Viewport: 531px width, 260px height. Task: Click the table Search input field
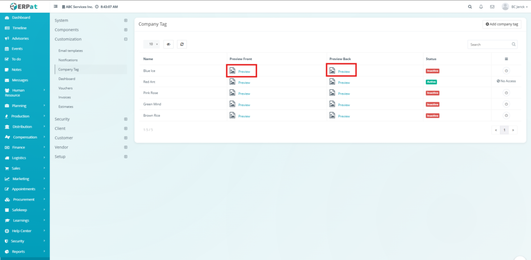486,44
